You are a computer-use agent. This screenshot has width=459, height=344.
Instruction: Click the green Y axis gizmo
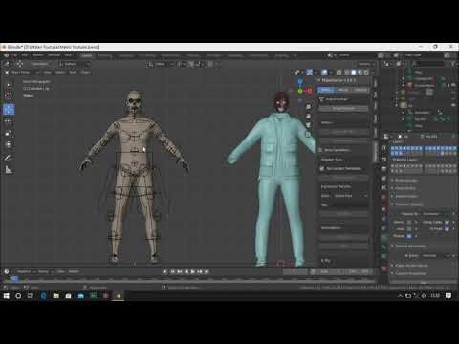(300, 91)
